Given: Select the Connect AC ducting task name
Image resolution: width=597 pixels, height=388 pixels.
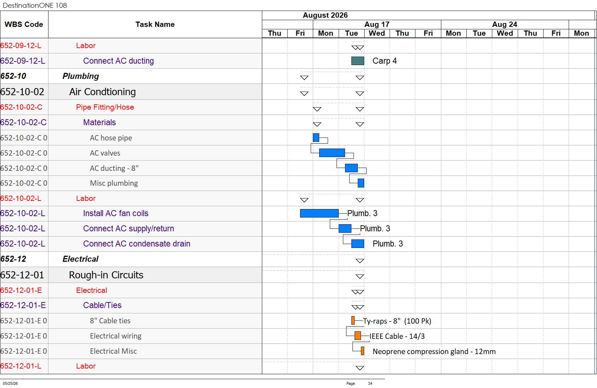Looking at the screenshot, I should (x=119, y=61).
